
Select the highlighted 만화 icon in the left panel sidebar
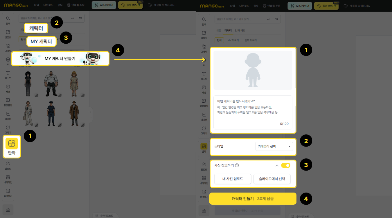click(x=12, y=147)
